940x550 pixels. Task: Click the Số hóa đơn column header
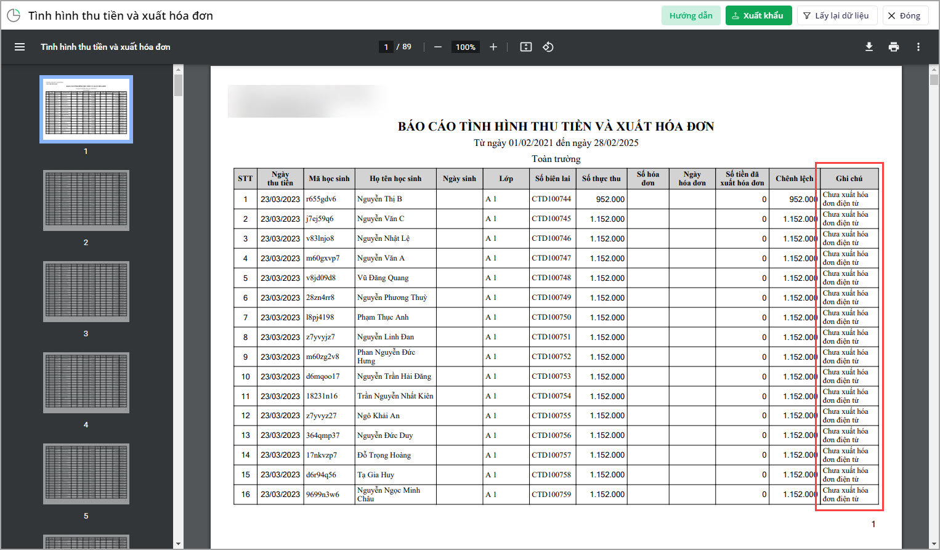[648, 179]
